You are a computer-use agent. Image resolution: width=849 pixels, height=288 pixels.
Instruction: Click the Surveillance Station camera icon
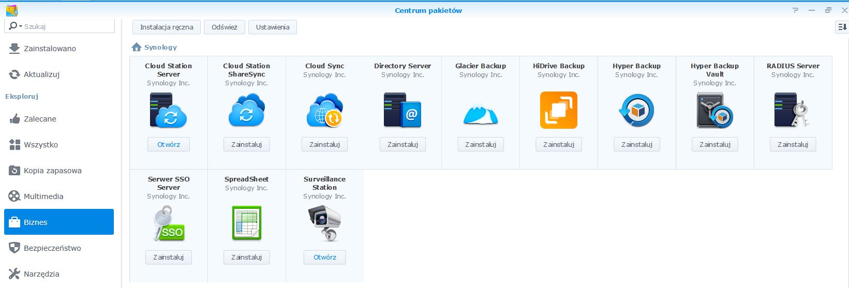click(324, 223)
